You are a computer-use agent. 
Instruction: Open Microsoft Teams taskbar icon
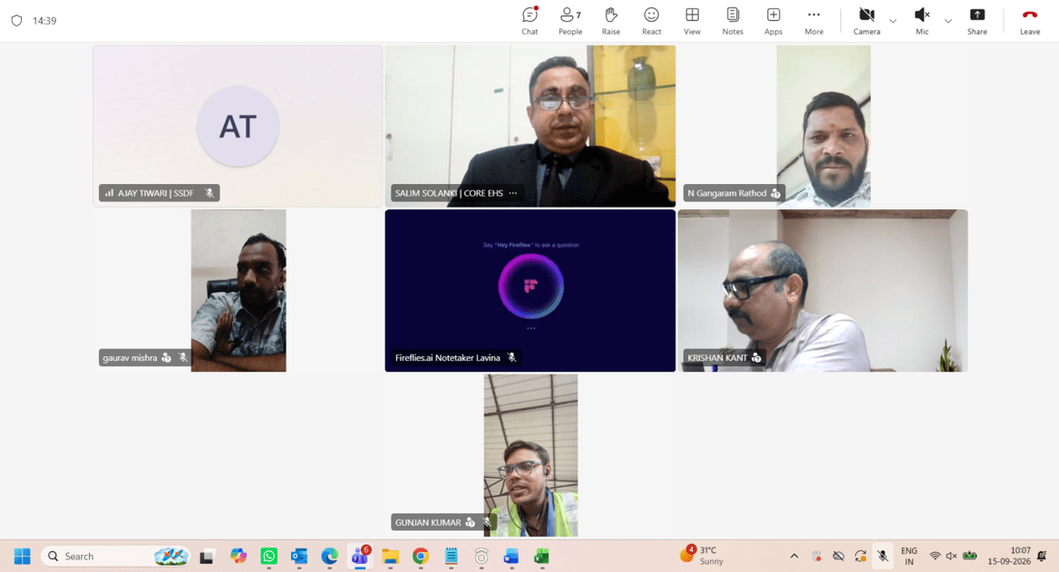[360, 556]
